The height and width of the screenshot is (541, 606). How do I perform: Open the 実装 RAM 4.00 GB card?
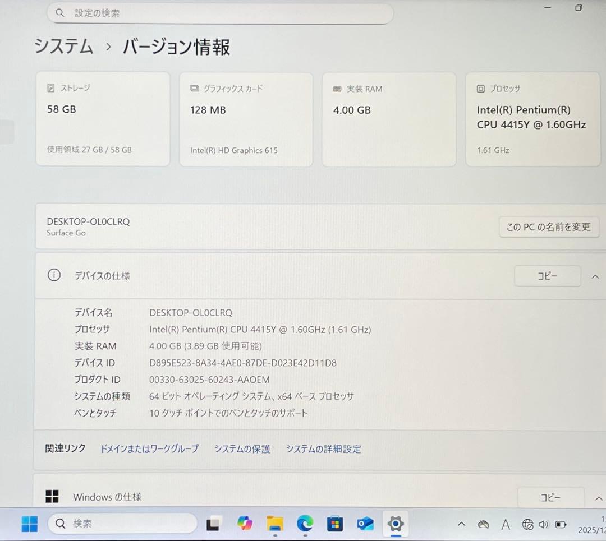point(389,119)
